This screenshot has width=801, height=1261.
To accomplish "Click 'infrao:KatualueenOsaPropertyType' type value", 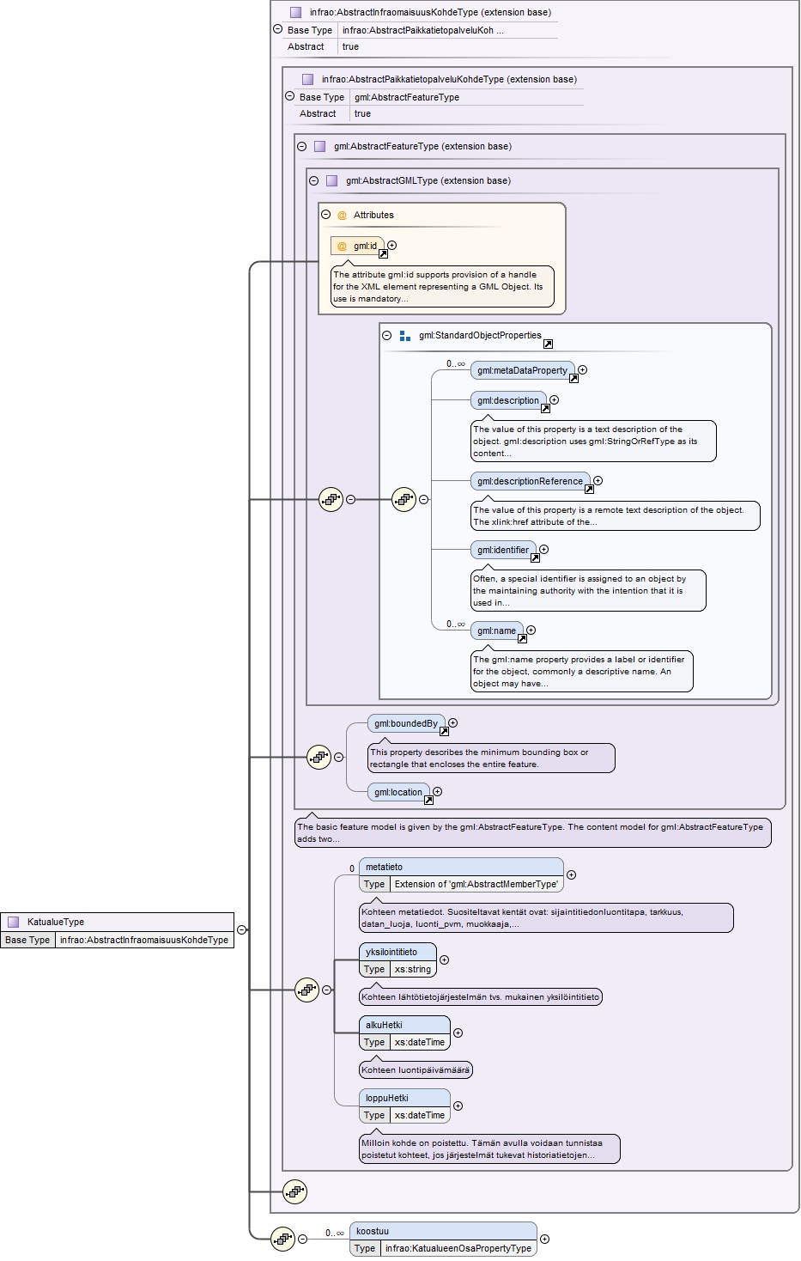I will [x=458, y=1248].
